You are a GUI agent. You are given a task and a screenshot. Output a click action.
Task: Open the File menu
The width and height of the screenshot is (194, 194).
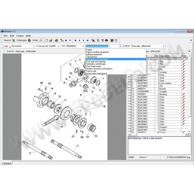point(6,36)
